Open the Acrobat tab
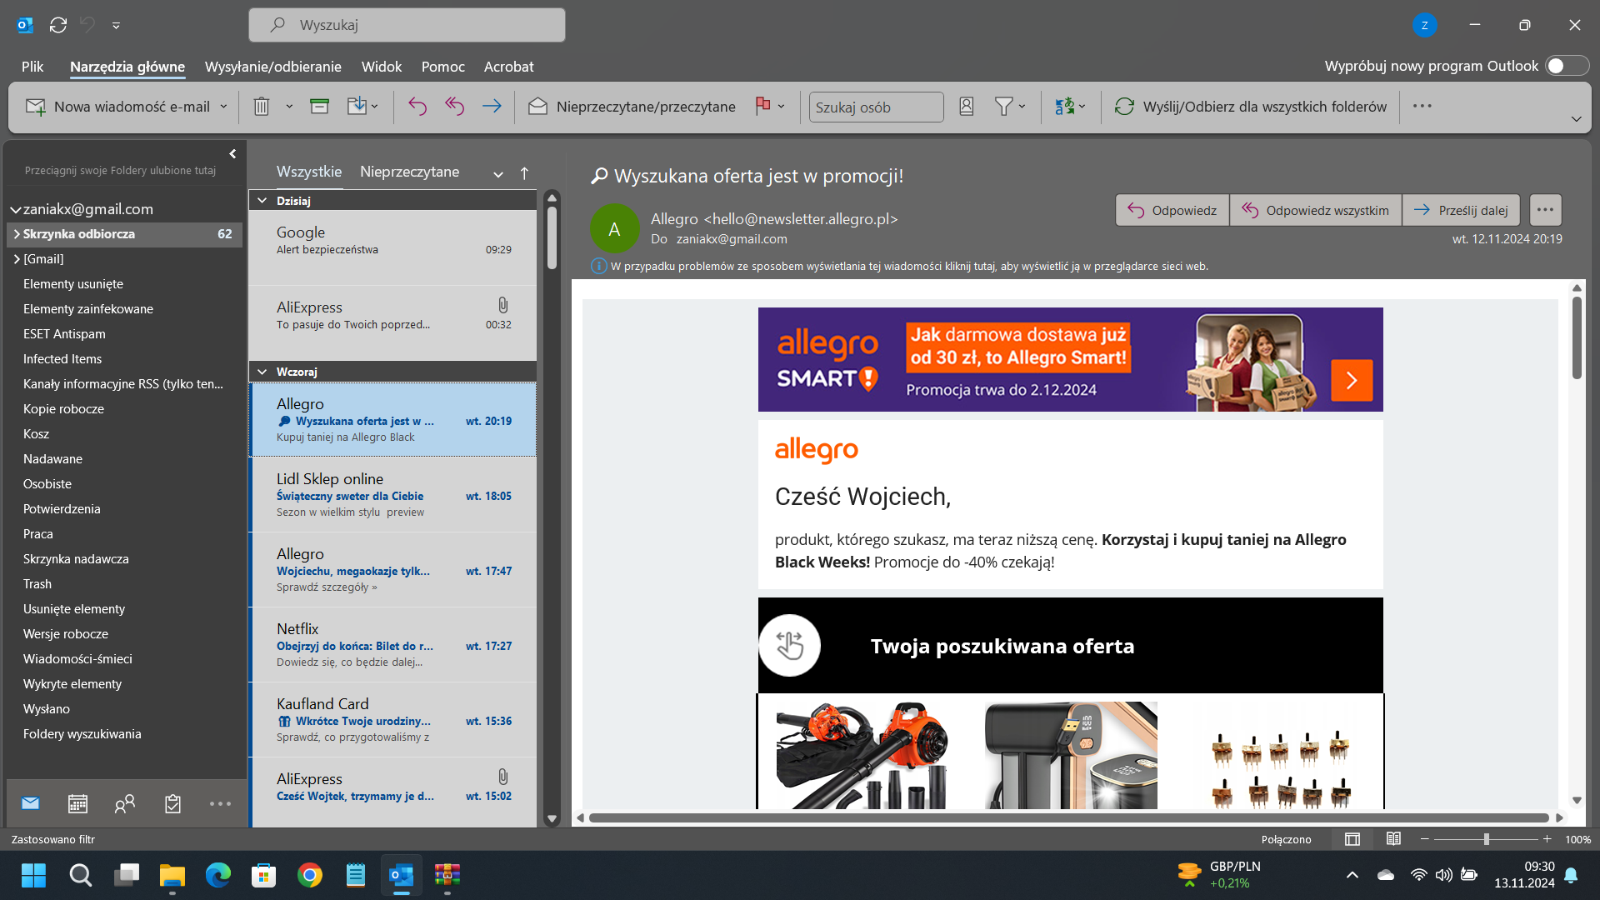This screenshot has width=1600, height=900. [x=509, y=67]
